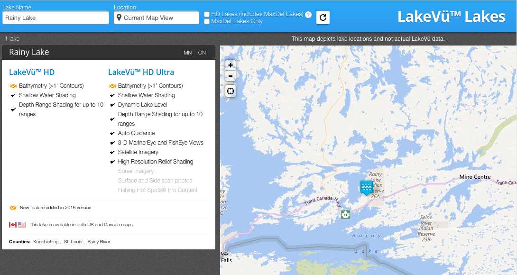
Task: Click the Rainy Lake result title
Action: 29,52
